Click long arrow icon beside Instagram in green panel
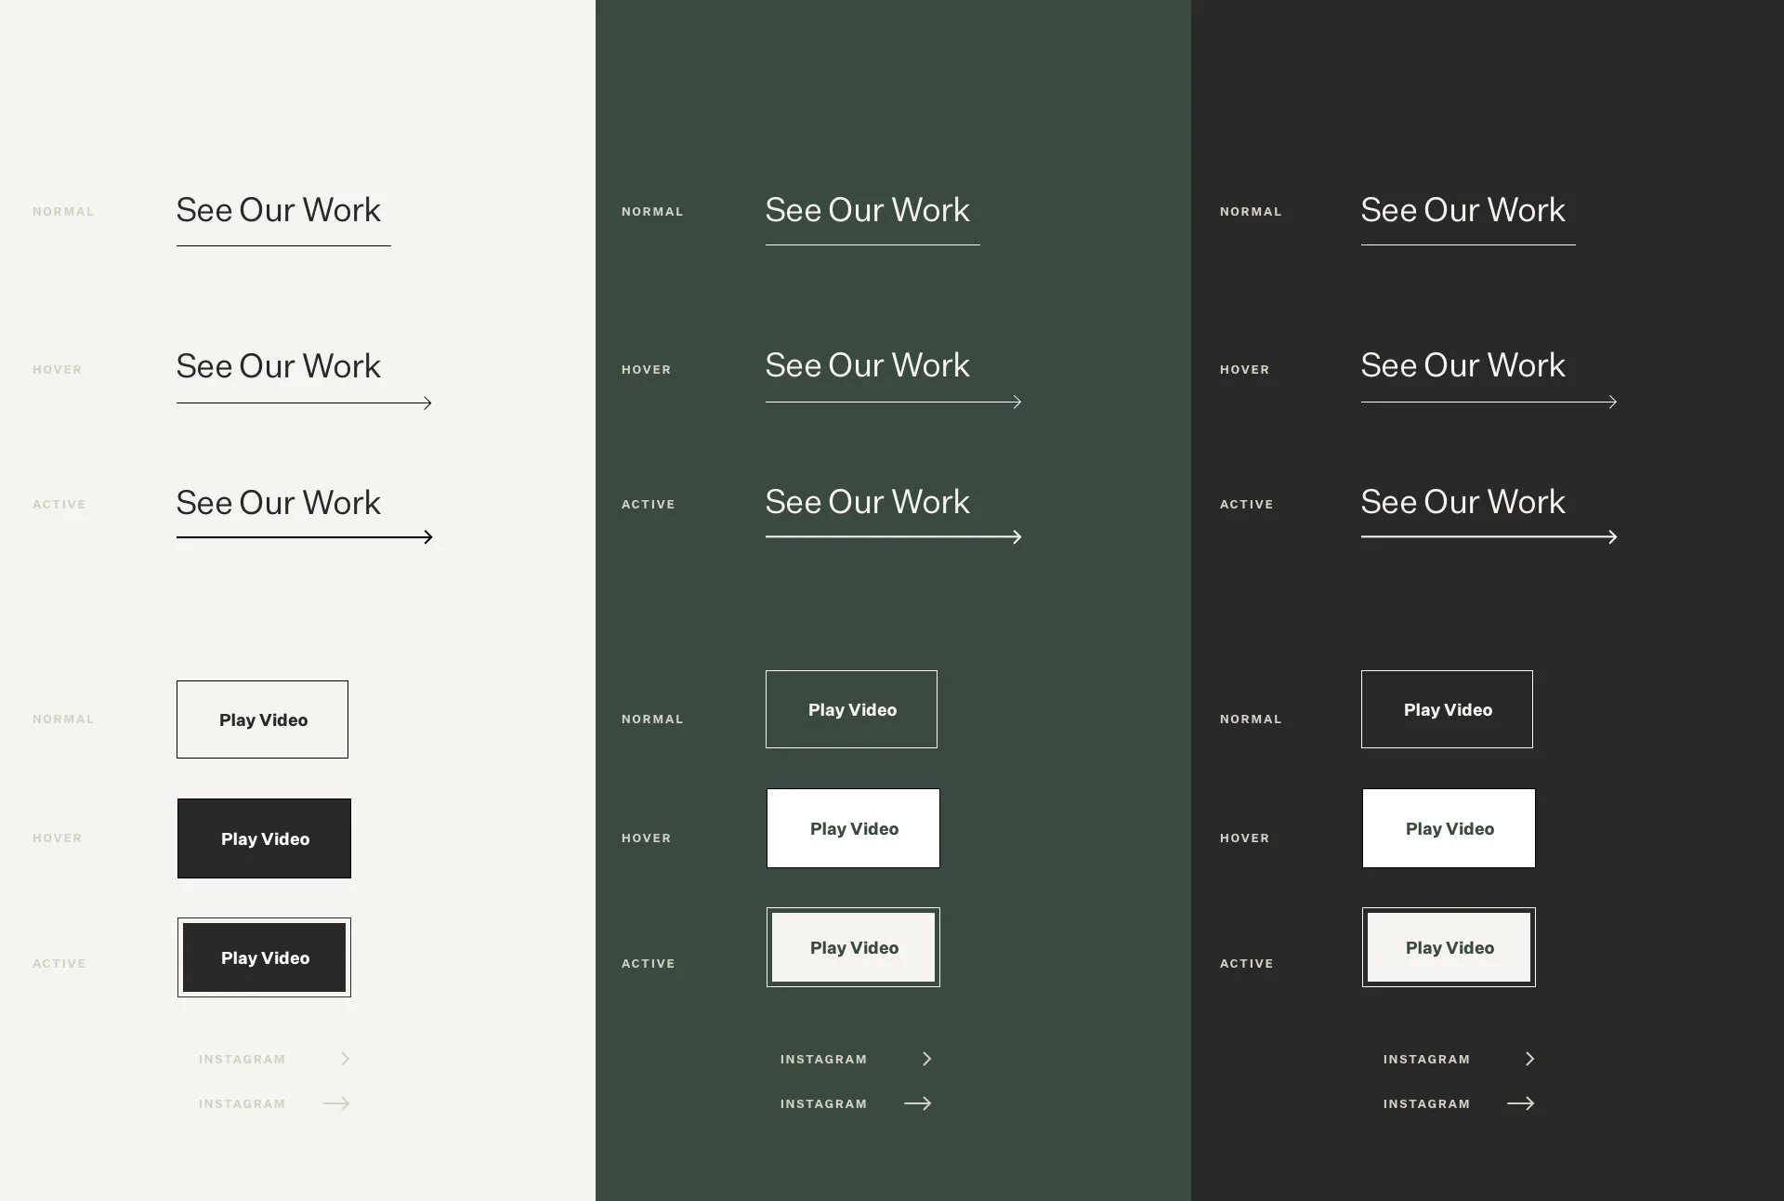Viewport: 1784px width, 1201px height. click(918, 1103)
